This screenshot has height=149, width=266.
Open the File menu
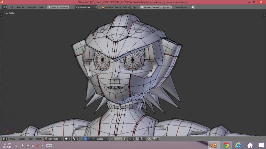[x=12, y=7]
